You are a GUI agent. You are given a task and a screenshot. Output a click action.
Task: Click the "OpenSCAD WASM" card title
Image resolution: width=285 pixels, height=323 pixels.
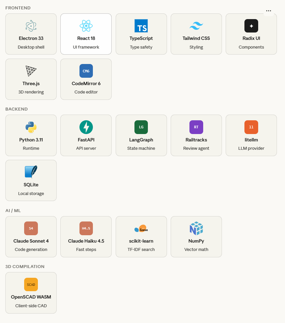click(x=31, y=297)
